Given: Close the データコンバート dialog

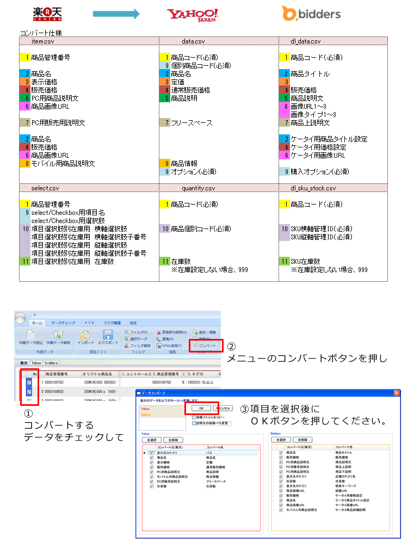Looking at the screenshot, I should pos(397,393).
